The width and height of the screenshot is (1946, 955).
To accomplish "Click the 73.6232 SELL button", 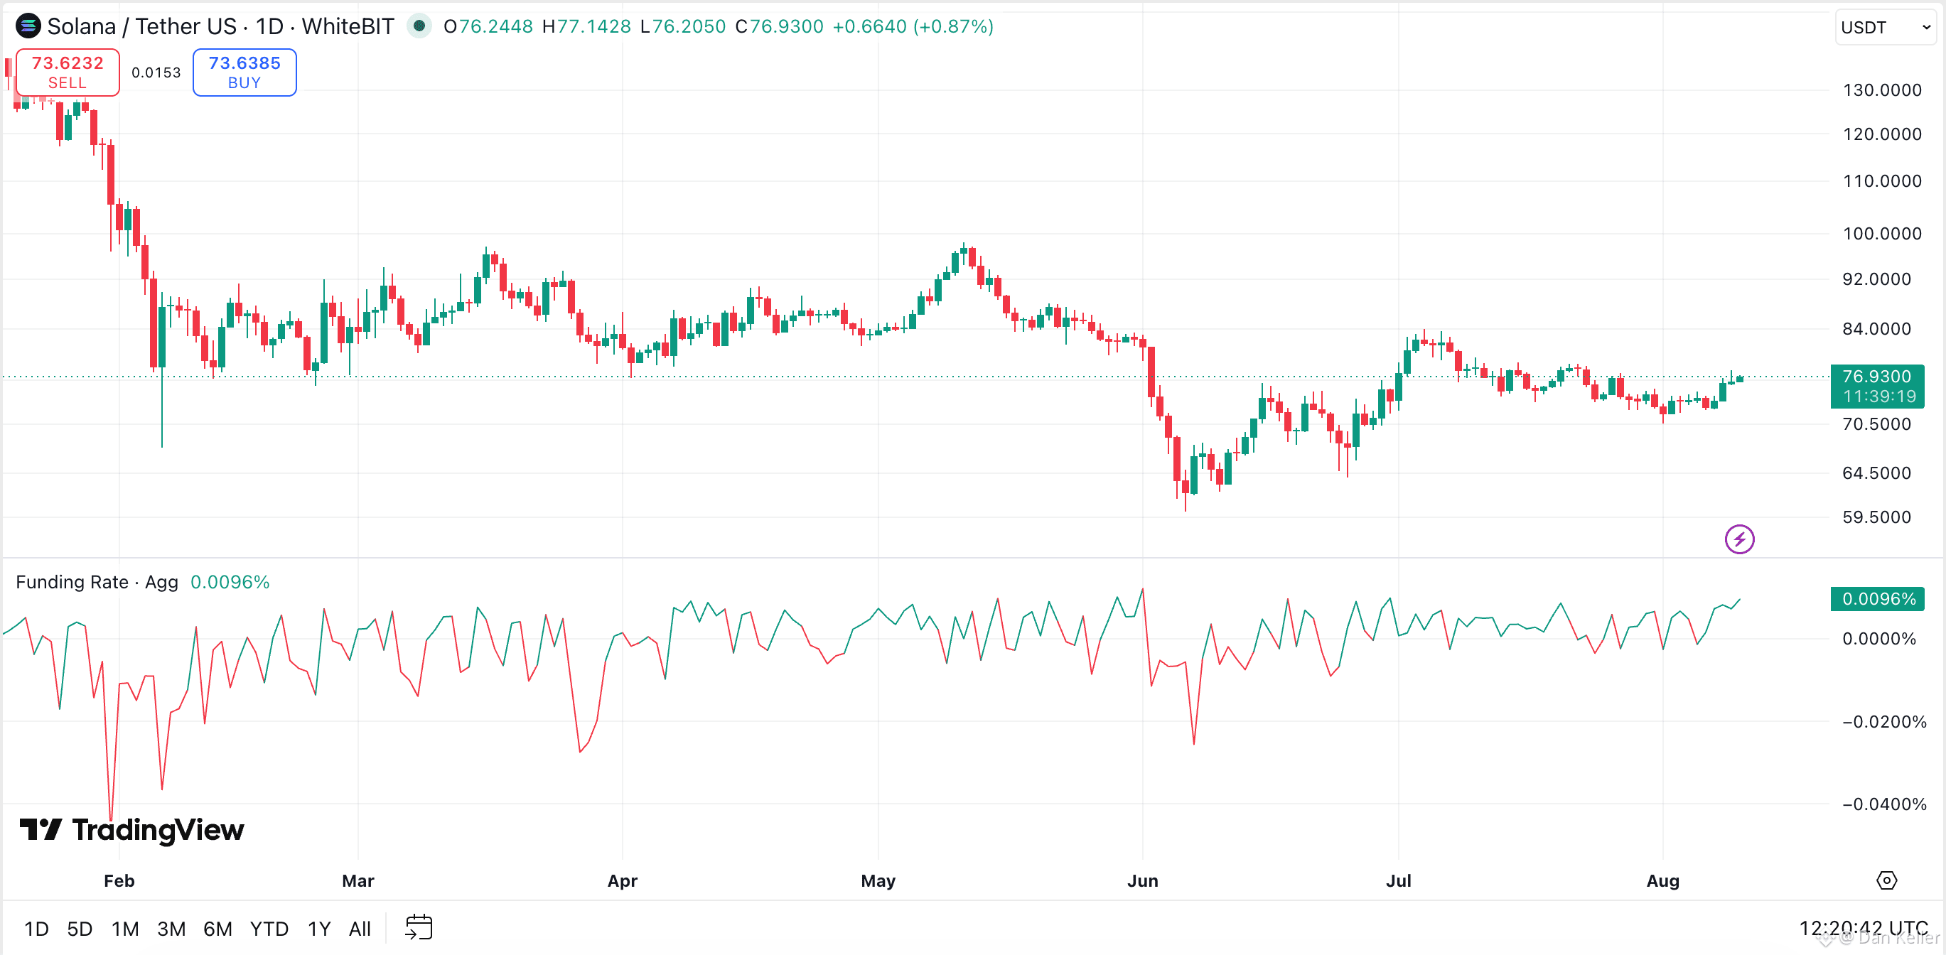I will 68,72.
